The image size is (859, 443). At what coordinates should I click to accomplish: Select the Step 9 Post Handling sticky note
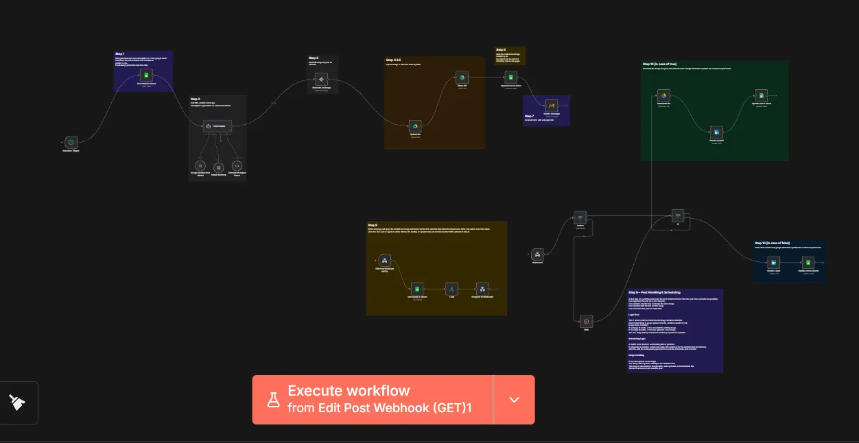(x=675, y=331)
